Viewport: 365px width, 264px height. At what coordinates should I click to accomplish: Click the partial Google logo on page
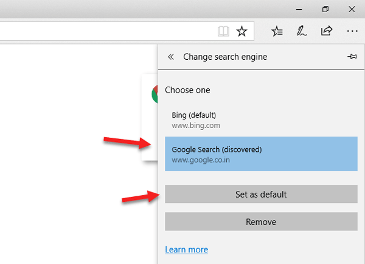[155, 93]
